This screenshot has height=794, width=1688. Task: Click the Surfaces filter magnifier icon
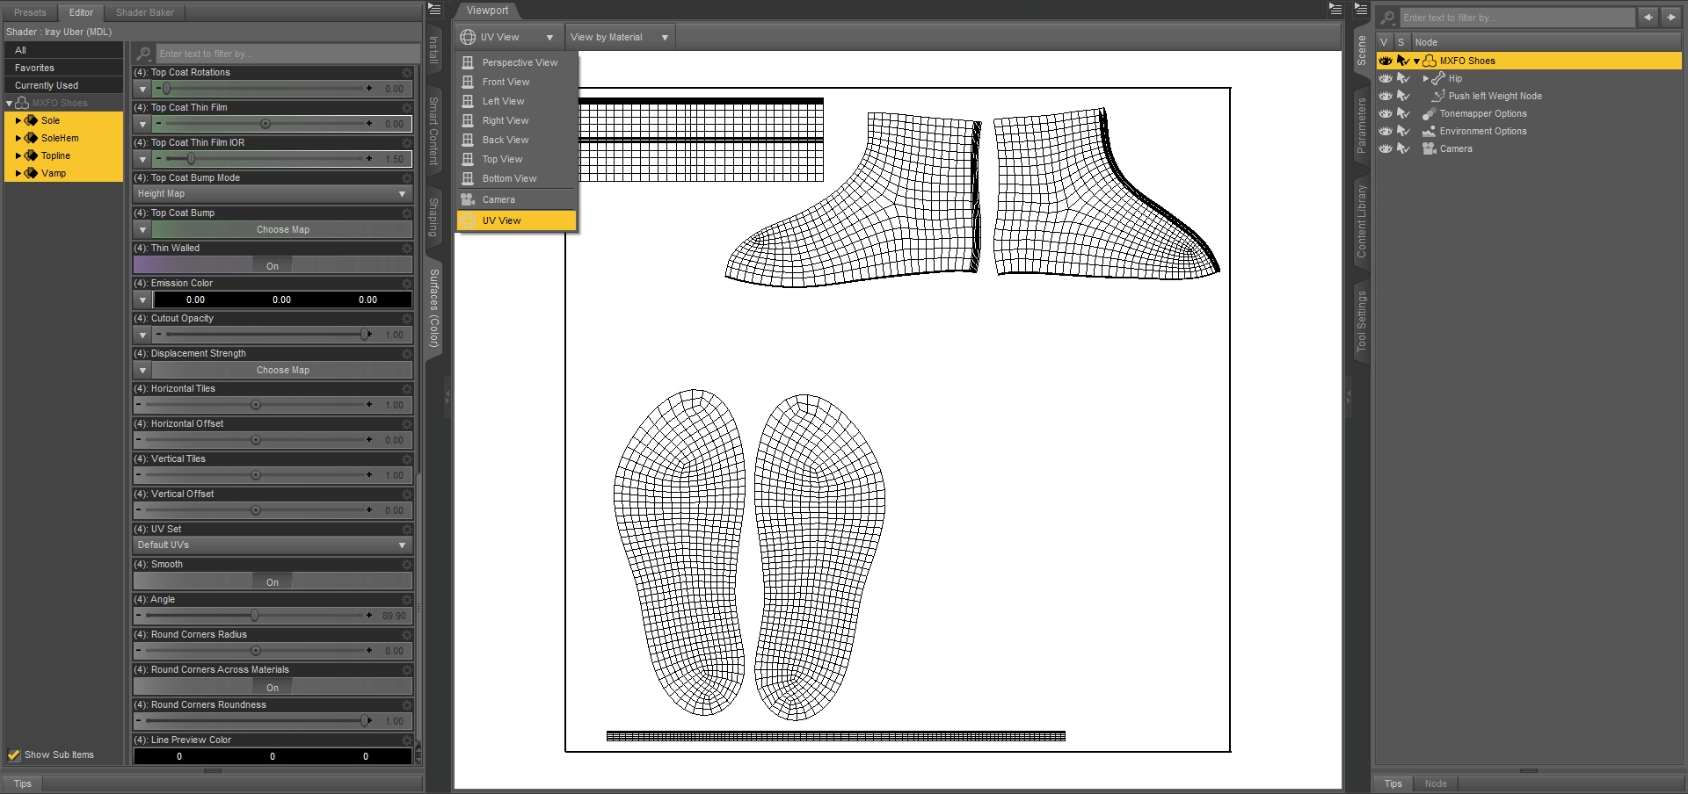click(144, 54)
